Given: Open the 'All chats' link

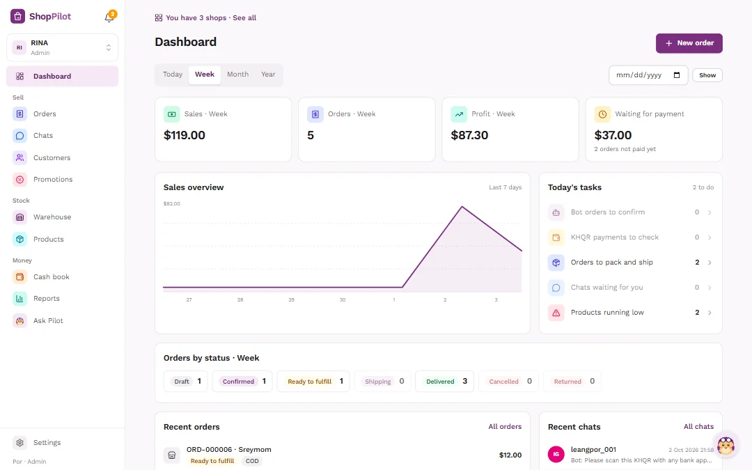Looking at the screenshot, I should click(699, 426).
